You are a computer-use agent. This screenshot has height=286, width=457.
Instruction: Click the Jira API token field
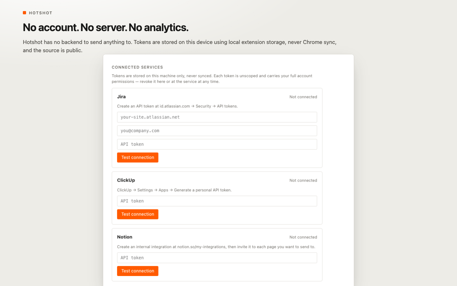217,144
